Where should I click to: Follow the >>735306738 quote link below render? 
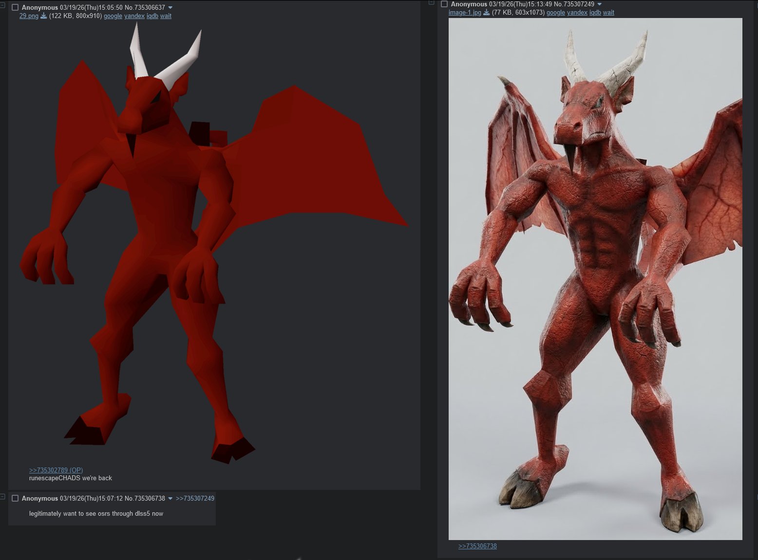[477, 546]
